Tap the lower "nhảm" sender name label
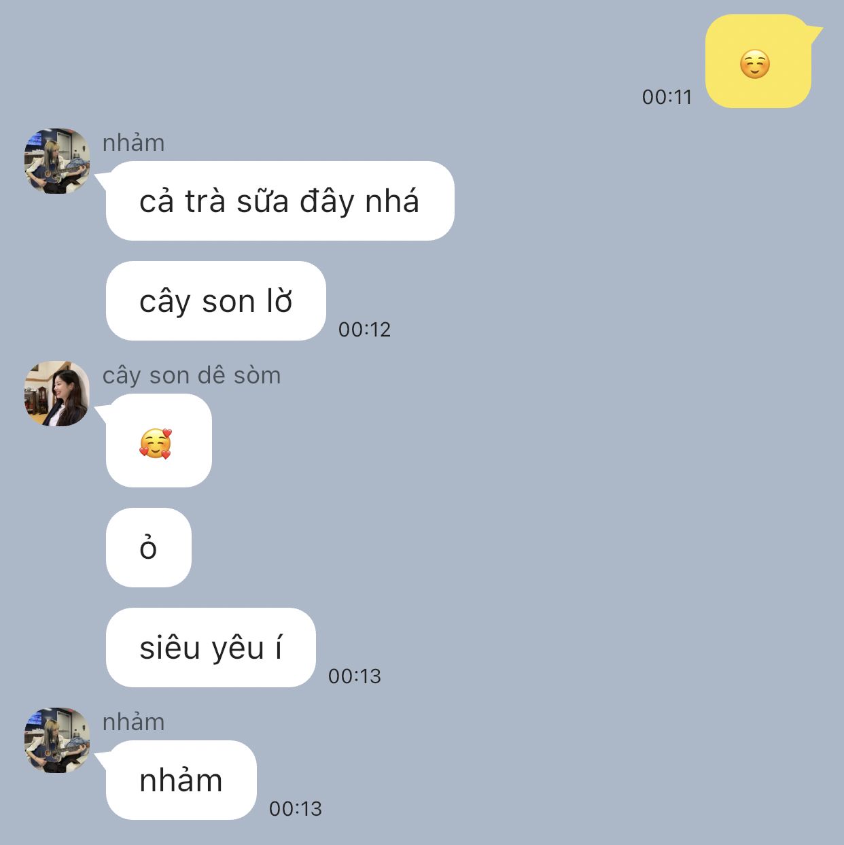This screenshot has width=844, height=845. (x=133, y=722)
